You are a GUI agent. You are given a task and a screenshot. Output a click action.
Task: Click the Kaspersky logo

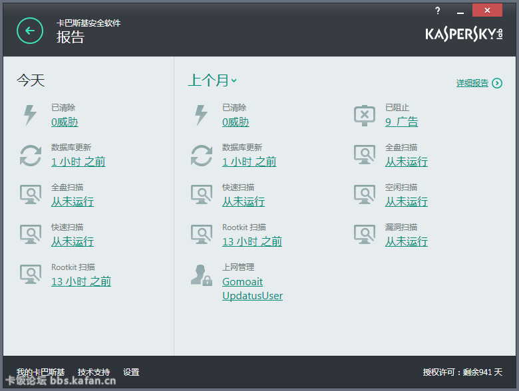coord(464,34)
